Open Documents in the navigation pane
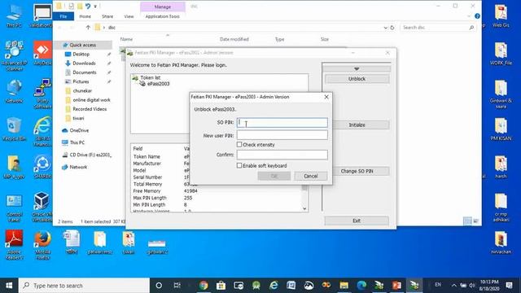This screenshot has width=521, height=293. pos(85,72)
